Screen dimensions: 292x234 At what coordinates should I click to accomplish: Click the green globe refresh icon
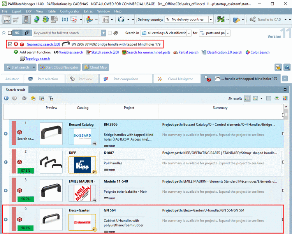(37, 19)
